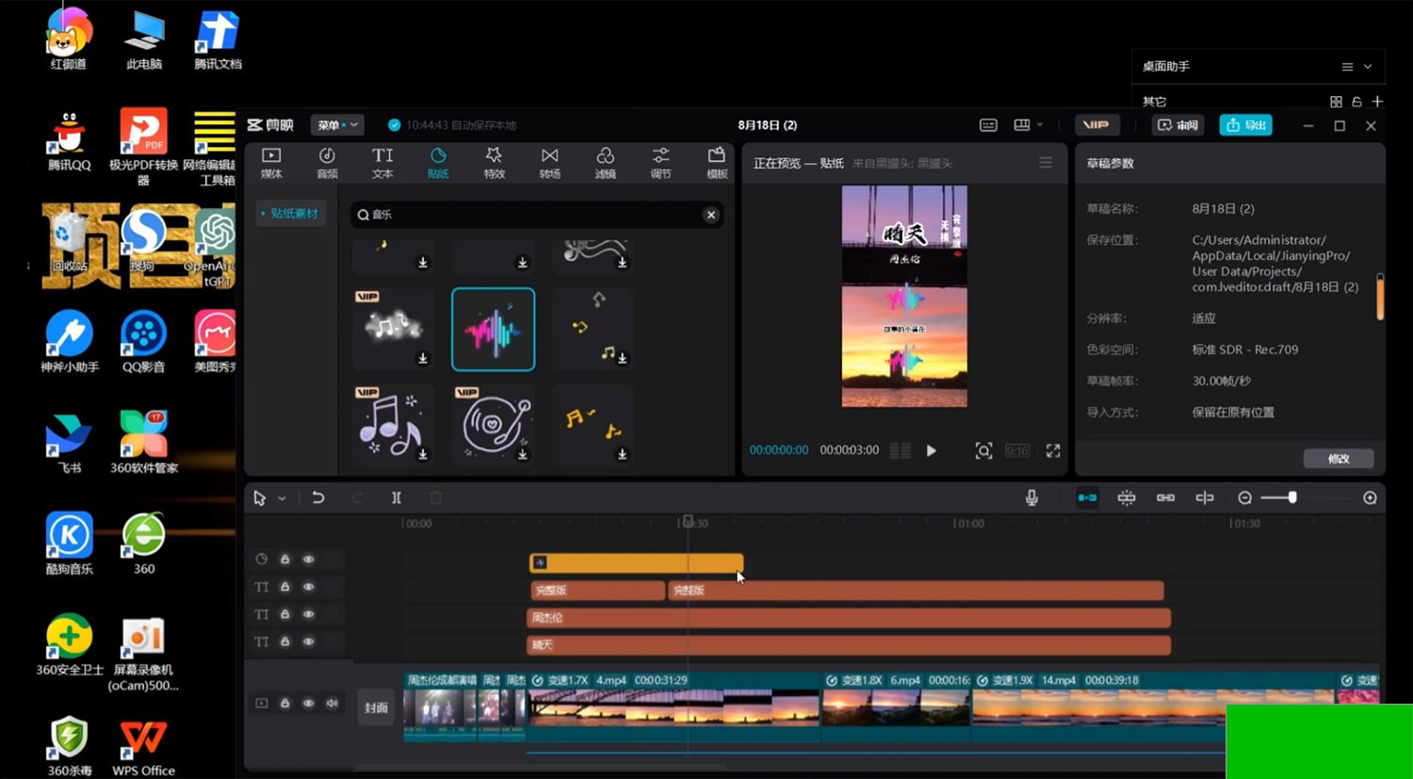Click the zoom-out timeline minus icon
1413x779 pixels.
pos(1244,497)
